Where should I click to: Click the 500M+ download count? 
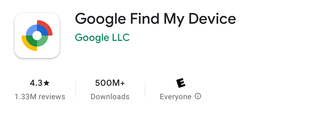coord(110,83)
